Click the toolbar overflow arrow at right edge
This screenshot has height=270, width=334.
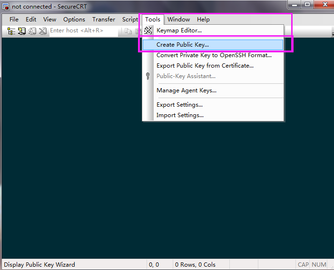[333, 34]
